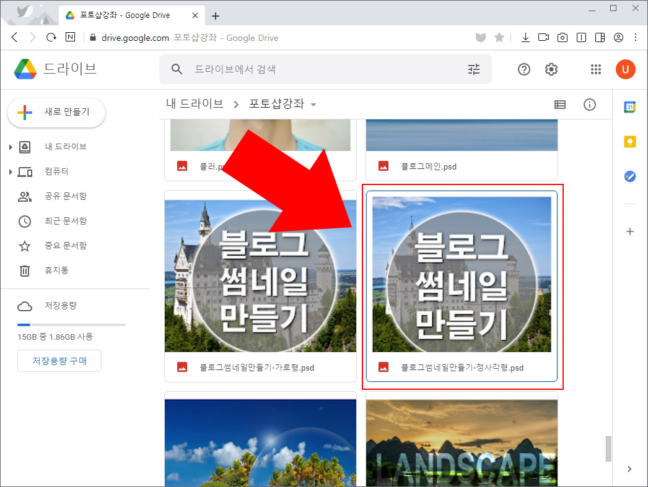
Task: Click the browser camera capture icon
Action: click(x=562, y=38)
